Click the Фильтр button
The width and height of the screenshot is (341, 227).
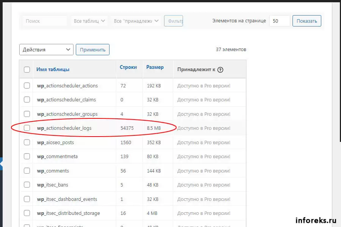click(x=174, y=21)
